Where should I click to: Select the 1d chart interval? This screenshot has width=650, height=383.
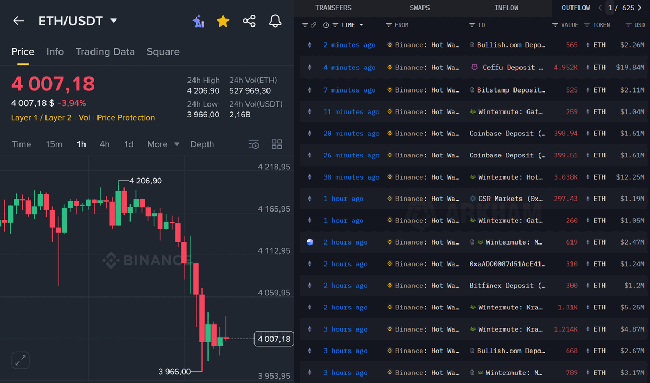pos(128,144)
